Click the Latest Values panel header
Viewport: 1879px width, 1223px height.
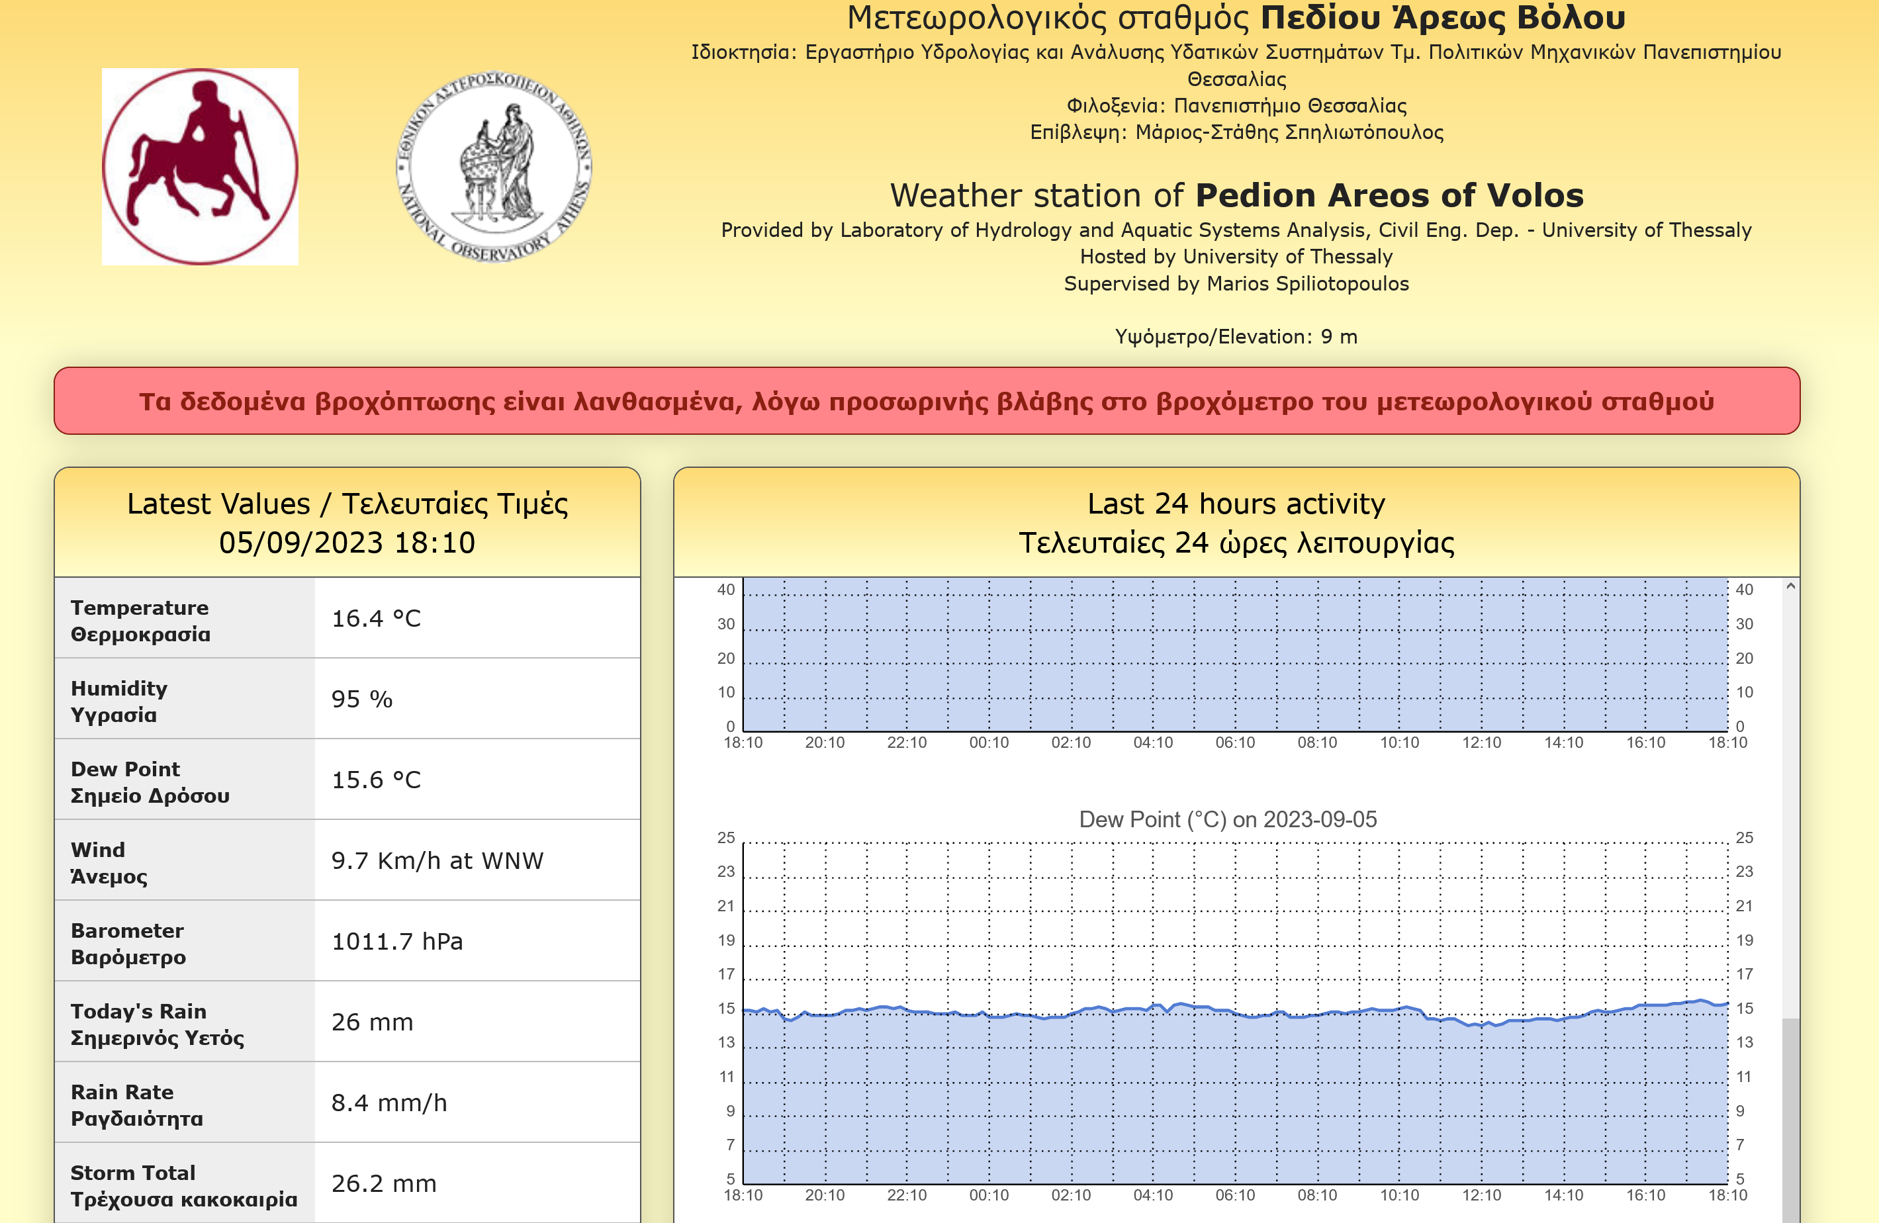[x=347, y=523]
